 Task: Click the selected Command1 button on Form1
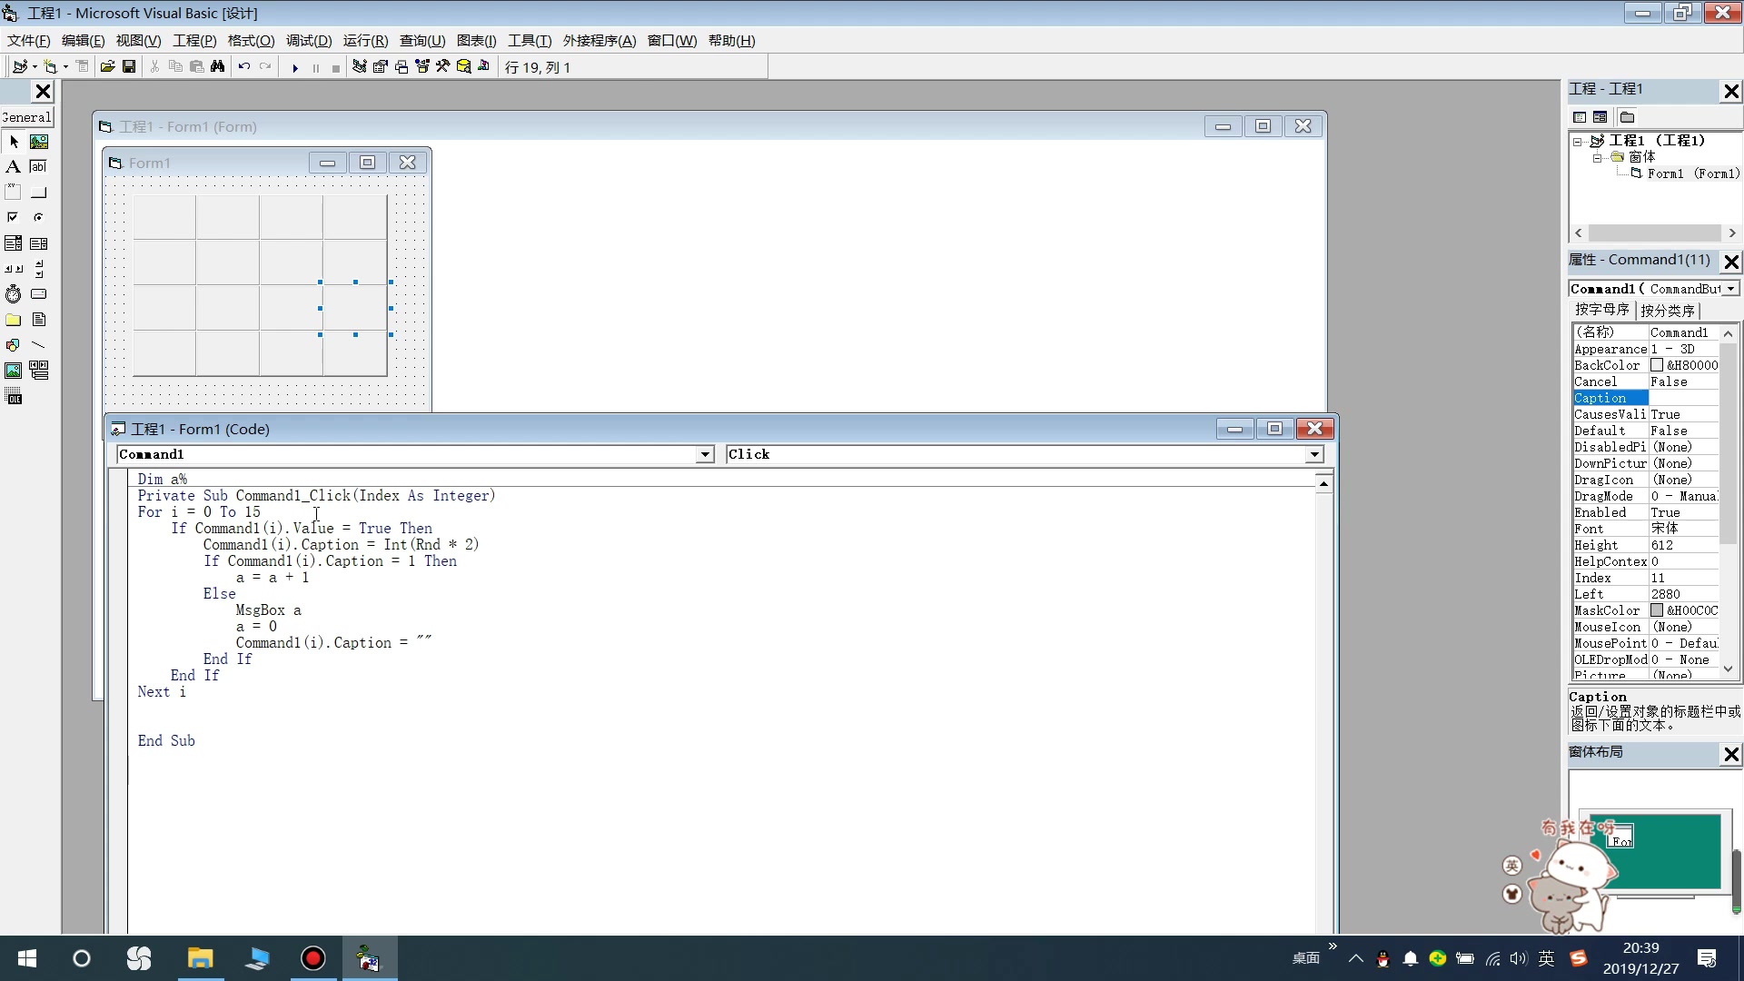[x=355, y=308]
